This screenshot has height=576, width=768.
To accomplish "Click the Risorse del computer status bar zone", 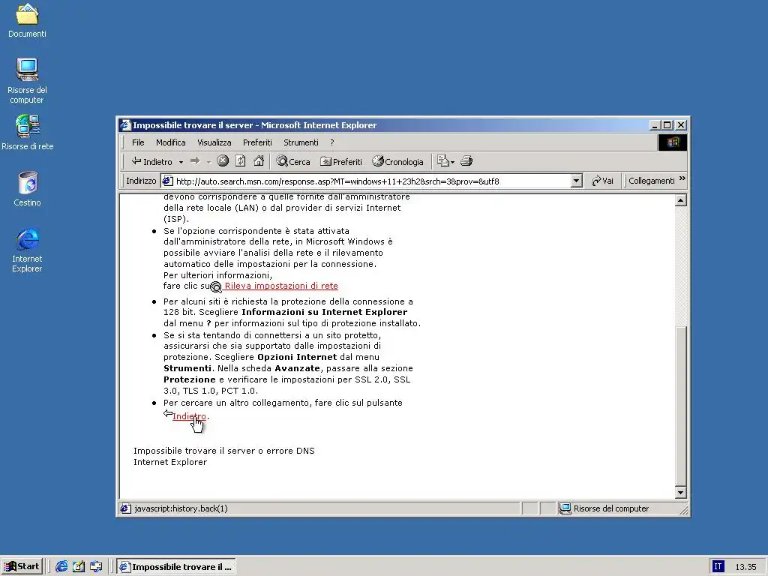I will tap(618, 508).
